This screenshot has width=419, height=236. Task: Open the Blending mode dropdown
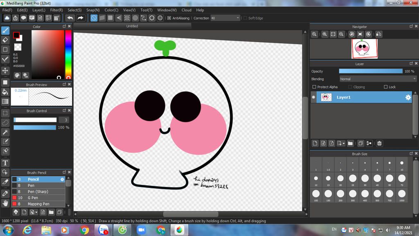coord(378,79)
